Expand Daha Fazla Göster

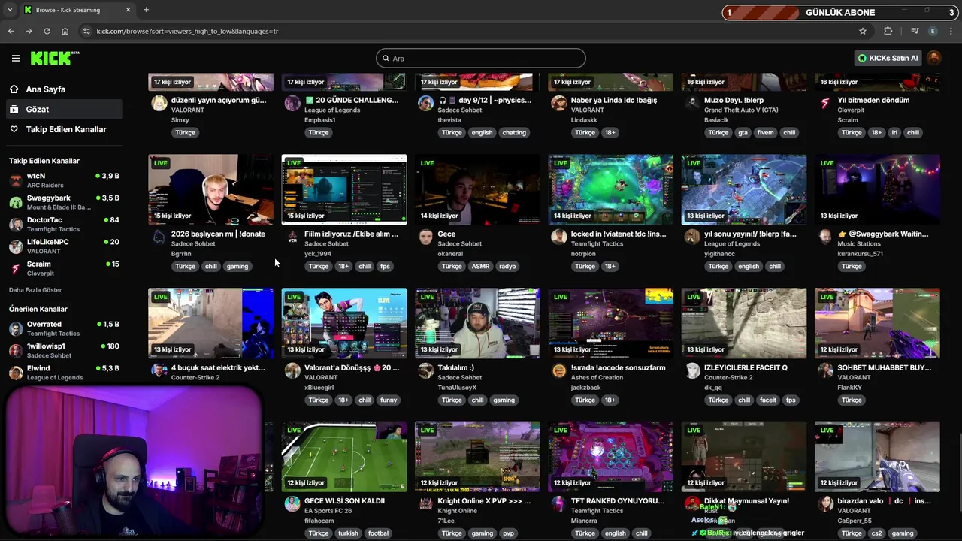tap(35, 290)
